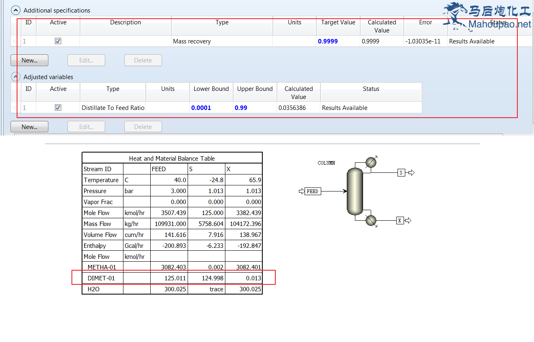The height and width of the screenshot is (342, 534).
Task: Click the trace value in H2O row
Action: [x=216, y=289]
